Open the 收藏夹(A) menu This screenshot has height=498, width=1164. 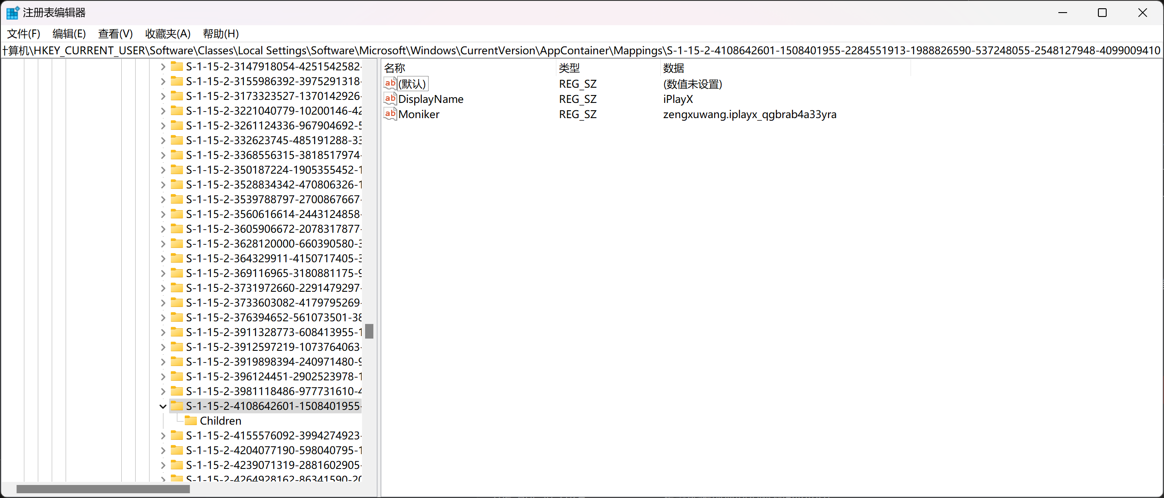pyautogui.click(x=168, y=33)
